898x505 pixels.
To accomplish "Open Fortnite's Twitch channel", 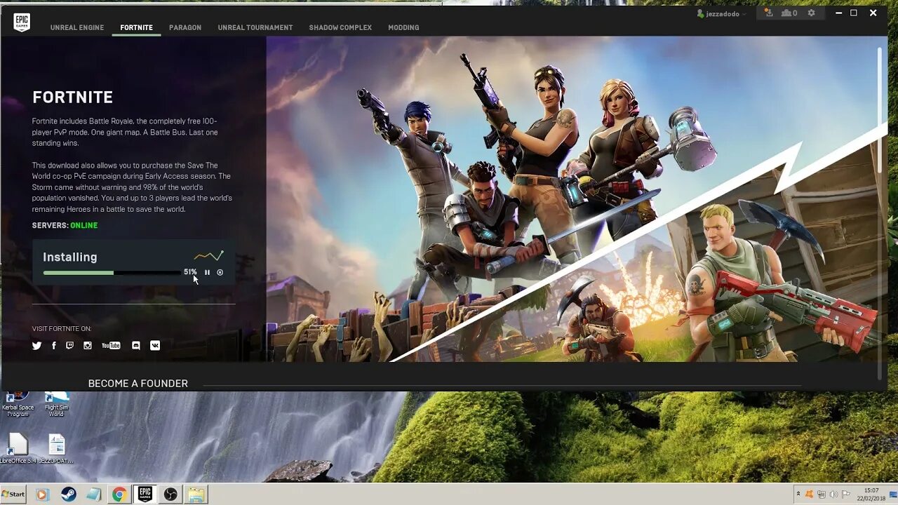I will pyautogui.click(x=69, y=345).
